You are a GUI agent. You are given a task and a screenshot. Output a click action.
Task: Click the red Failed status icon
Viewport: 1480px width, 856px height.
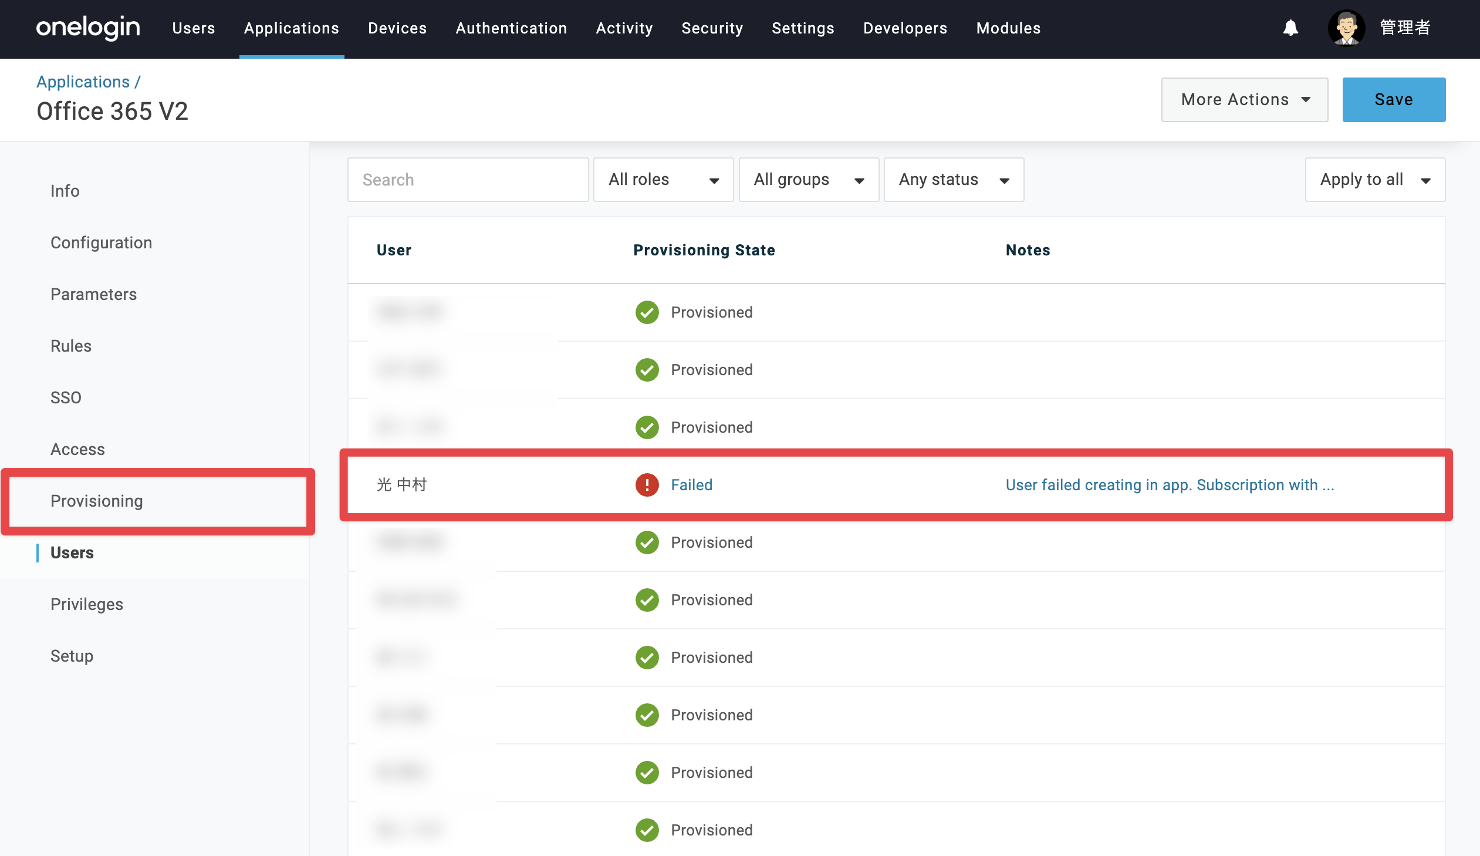coord(647,485)
